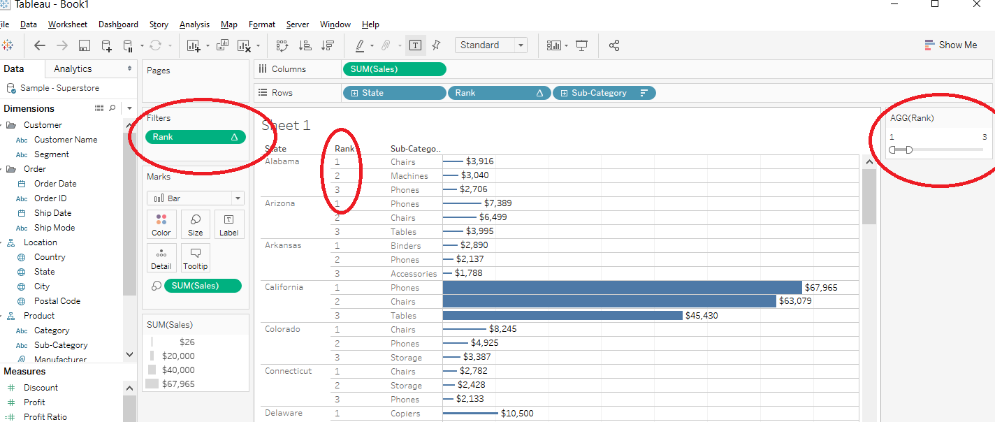This screenshot has height=422, width=995.
Task: Open the Analysis menu
Action: pos(194,24)
